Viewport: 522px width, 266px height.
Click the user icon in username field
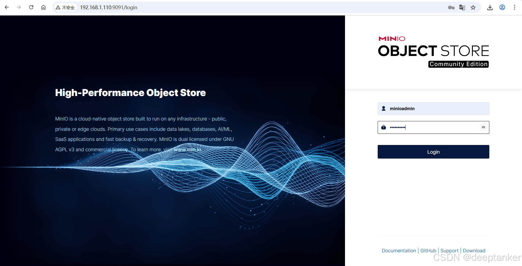pos(384,109)
